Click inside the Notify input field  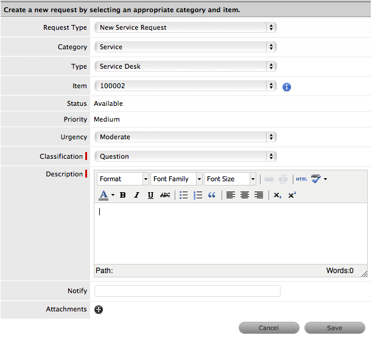(x=188, y=291)
